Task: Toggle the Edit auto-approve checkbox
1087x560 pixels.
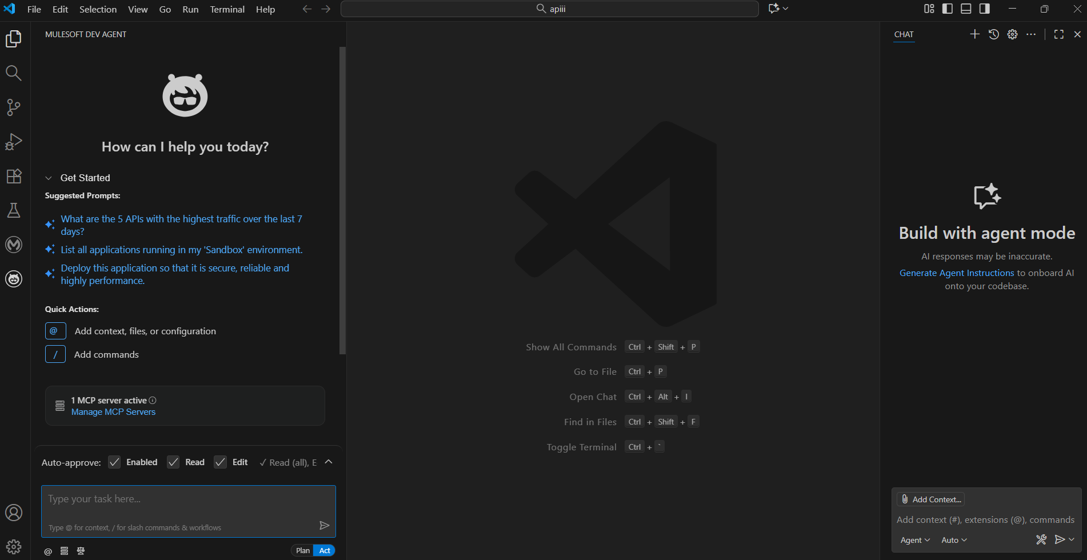Action: point(220,462)
